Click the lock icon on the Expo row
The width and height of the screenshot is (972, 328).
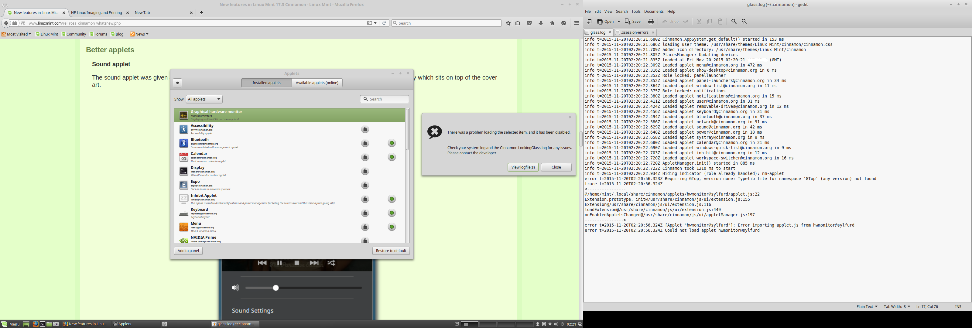tap(365, 185)
